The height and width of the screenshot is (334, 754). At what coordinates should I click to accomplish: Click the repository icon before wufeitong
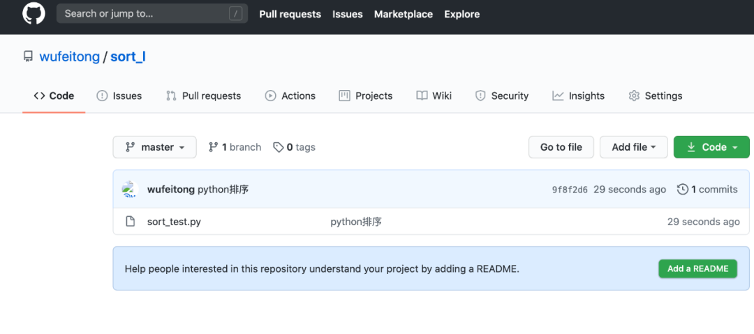point(28,56)
